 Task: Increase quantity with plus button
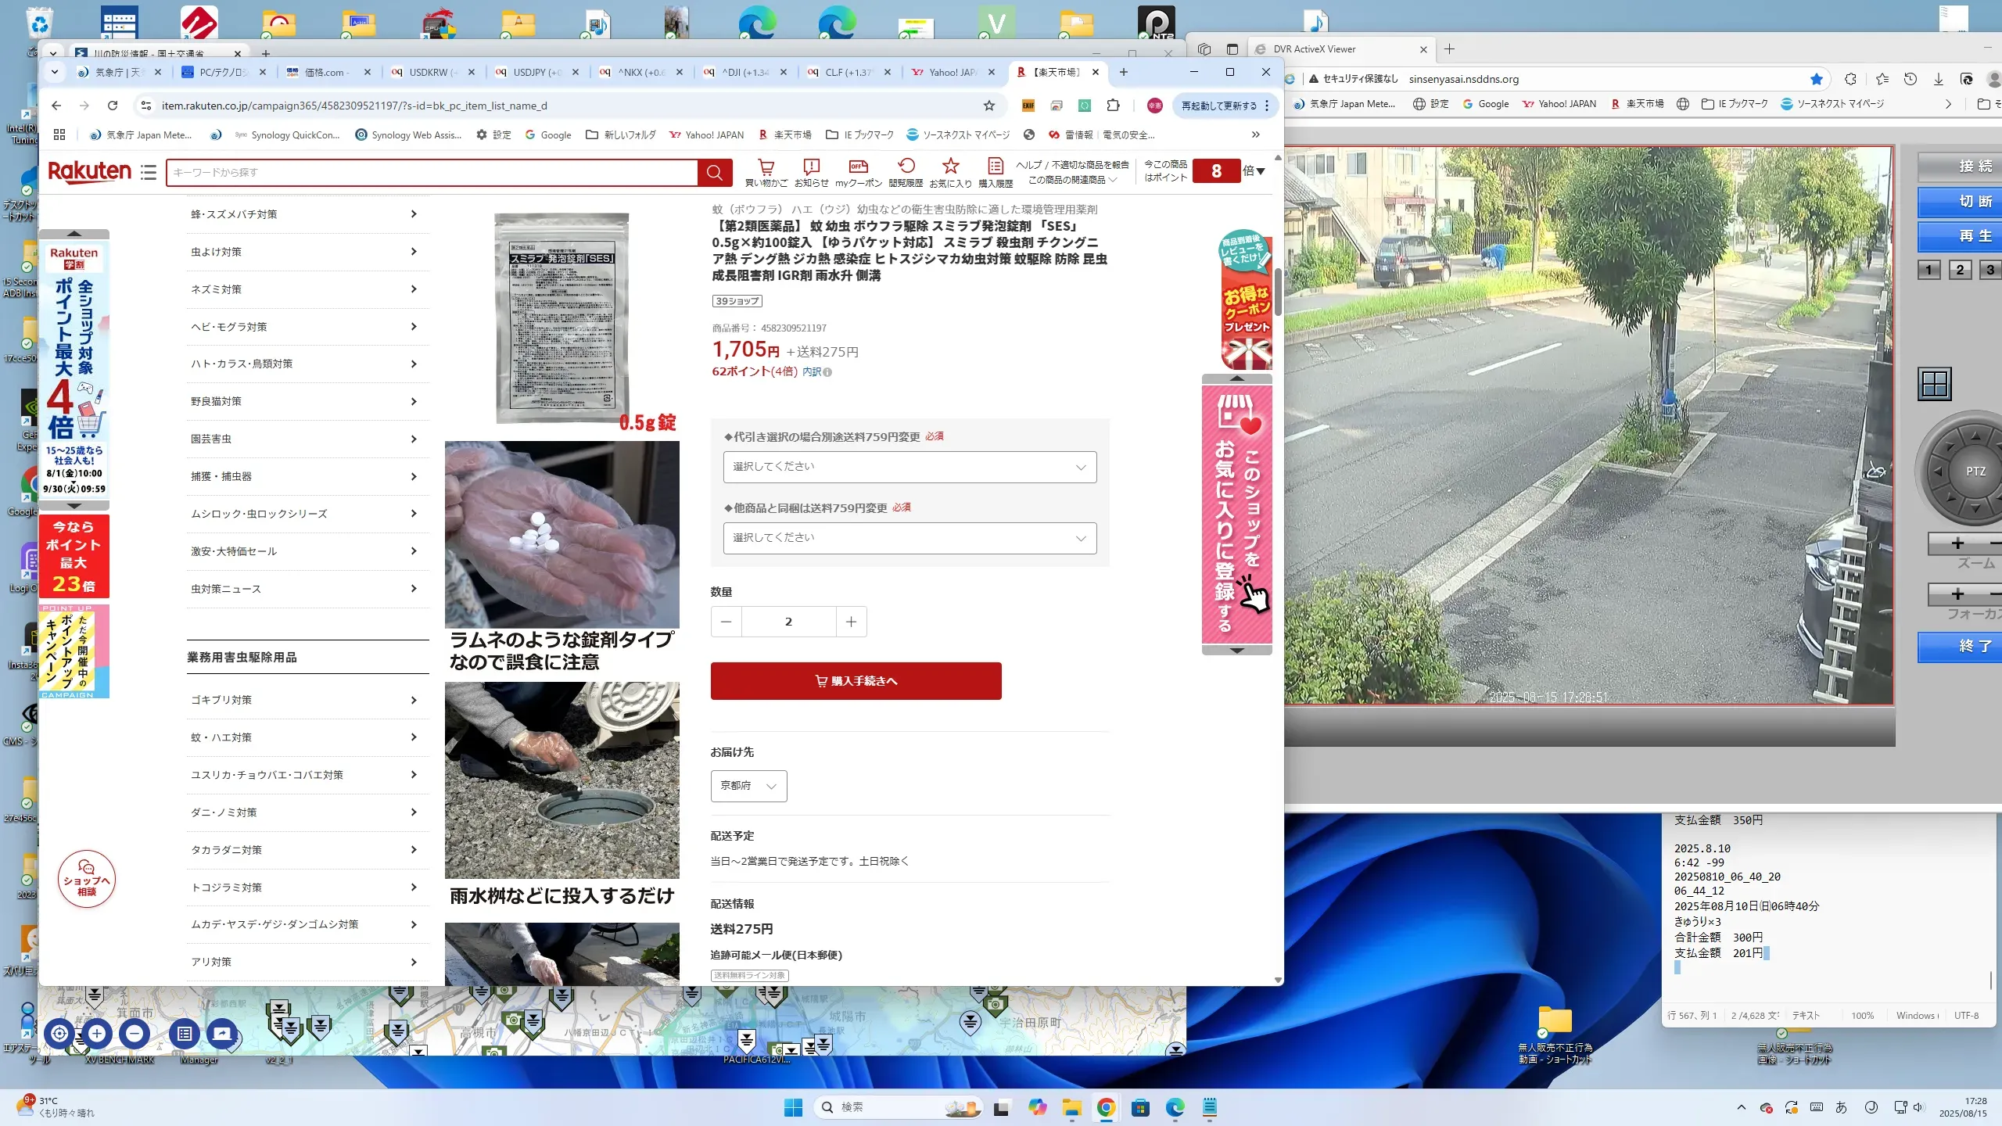[x=851, y=622]
